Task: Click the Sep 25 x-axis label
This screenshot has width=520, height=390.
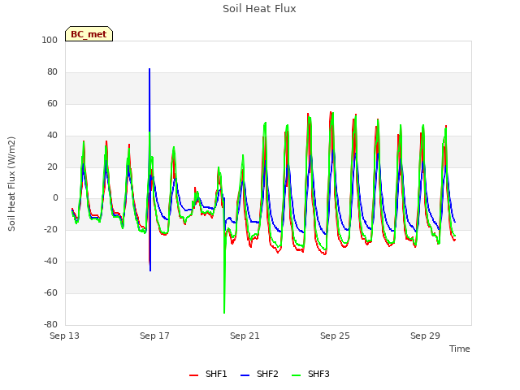Action: tap(335, 336)
